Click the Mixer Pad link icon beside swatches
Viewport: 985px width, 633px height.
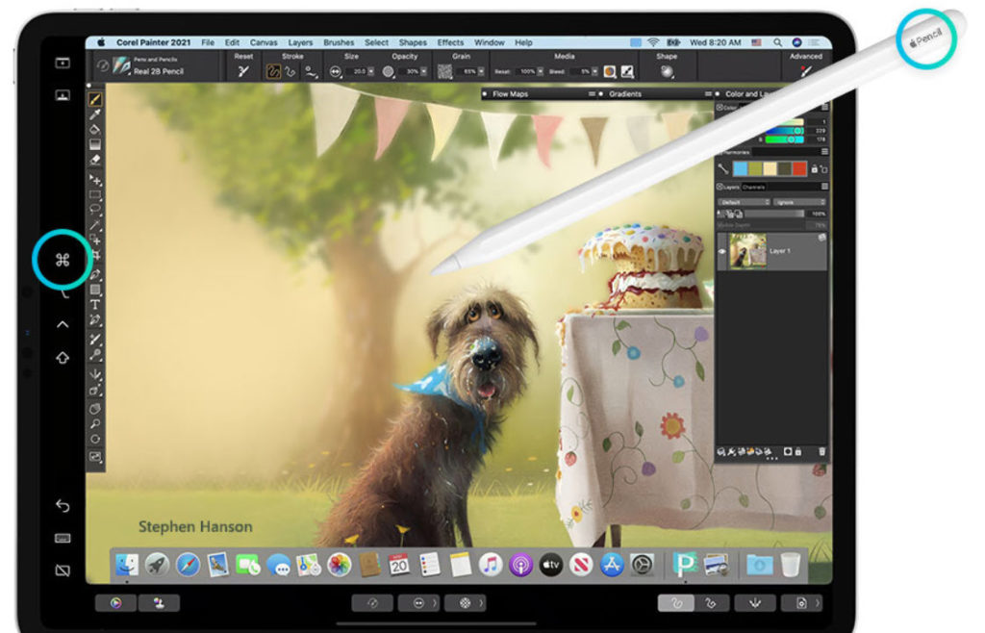point(723,168)
